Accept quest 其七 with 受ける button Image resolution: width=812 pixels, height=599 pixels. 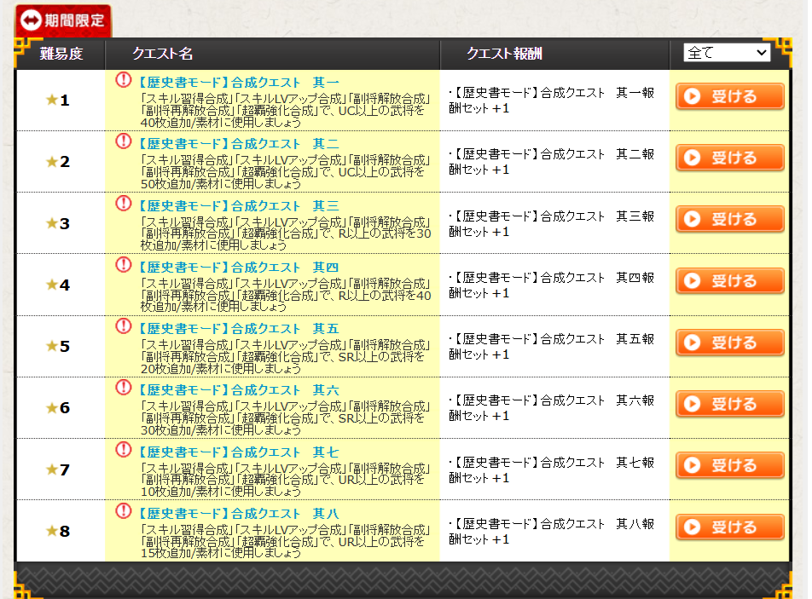729,465
